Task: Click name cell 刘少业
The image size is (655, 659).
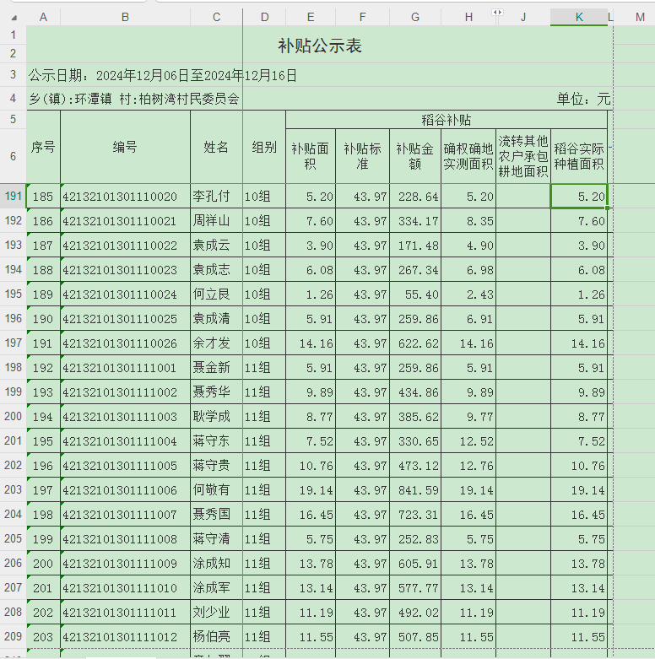Action: coord(217,612)
